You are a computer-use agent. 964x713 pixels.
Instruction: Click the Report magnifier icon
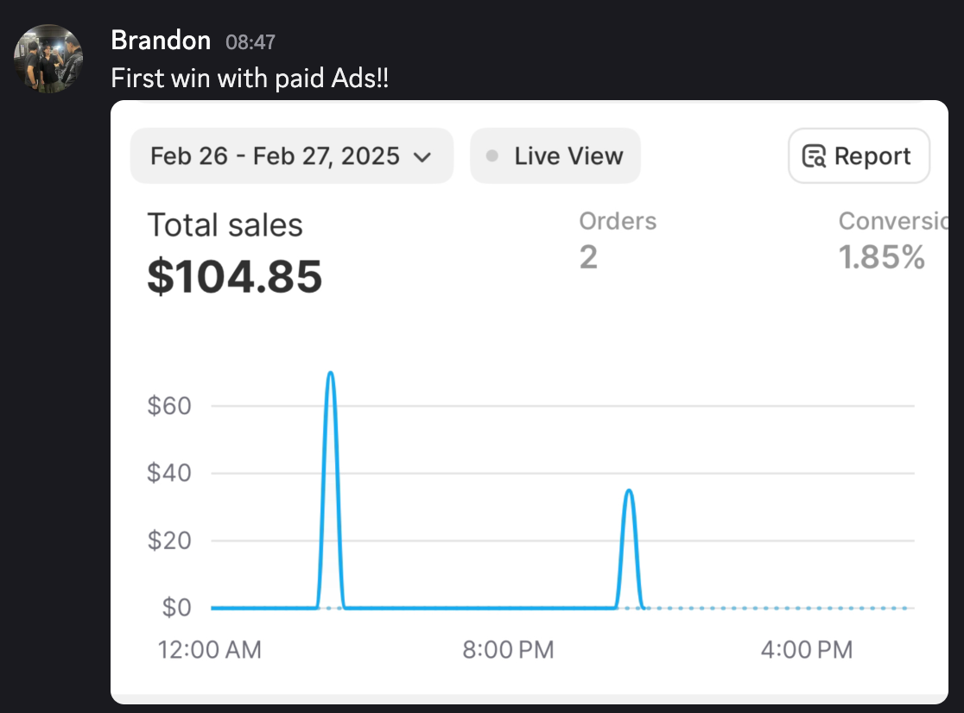coord(814,156)
